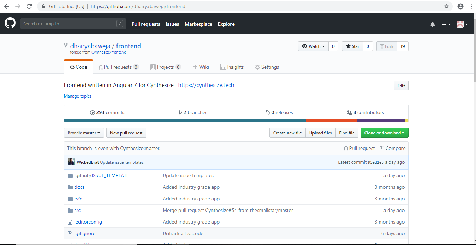This screenshot has height=245, width=476.
Task: Click the Fork button
Action: (387, 46)
